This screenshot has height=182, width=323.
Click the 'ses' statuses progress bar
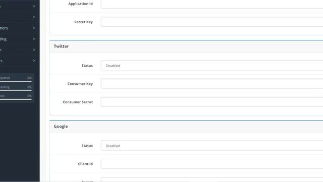(x=16, y=99)
